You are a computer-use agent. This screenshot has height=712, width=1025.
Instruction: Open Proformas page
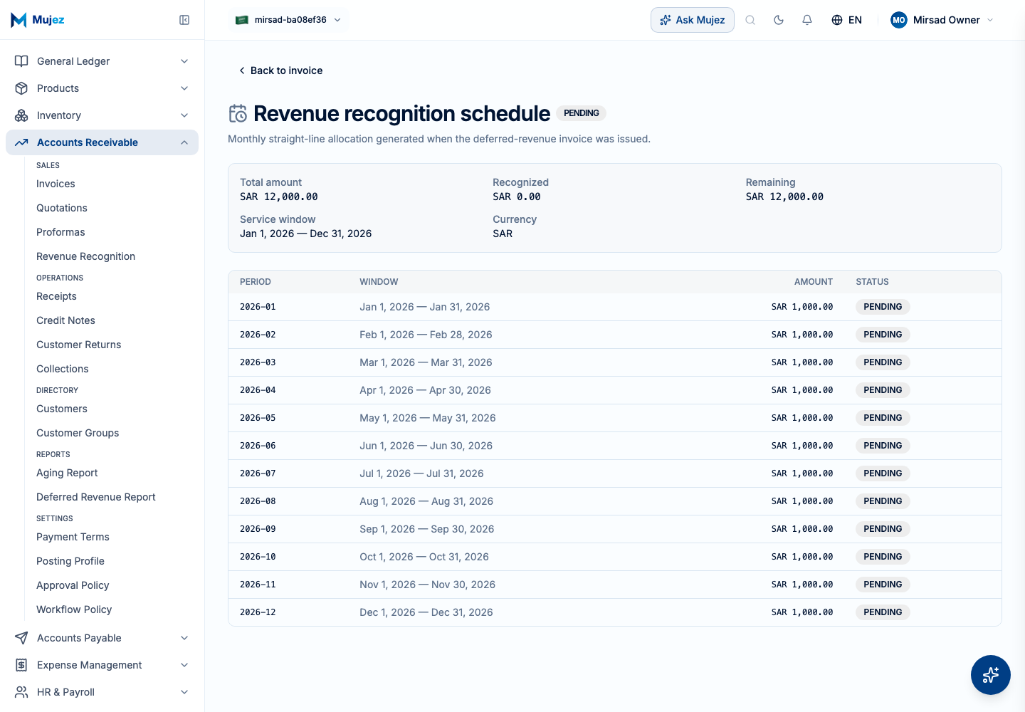(x=61, y=232)
